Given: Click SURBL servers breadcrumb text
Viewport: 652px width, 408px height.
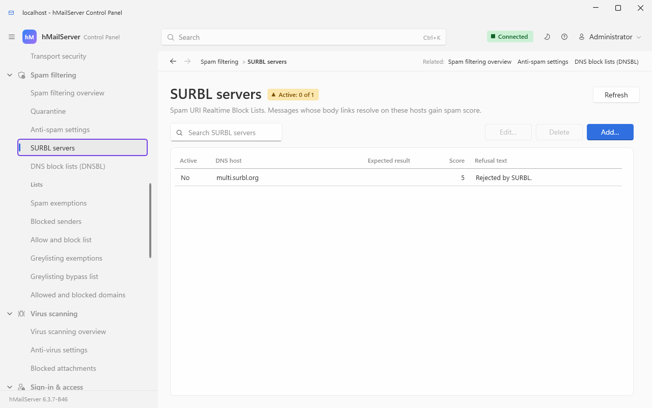Looking at the screenshot, I should coord(267,62).
